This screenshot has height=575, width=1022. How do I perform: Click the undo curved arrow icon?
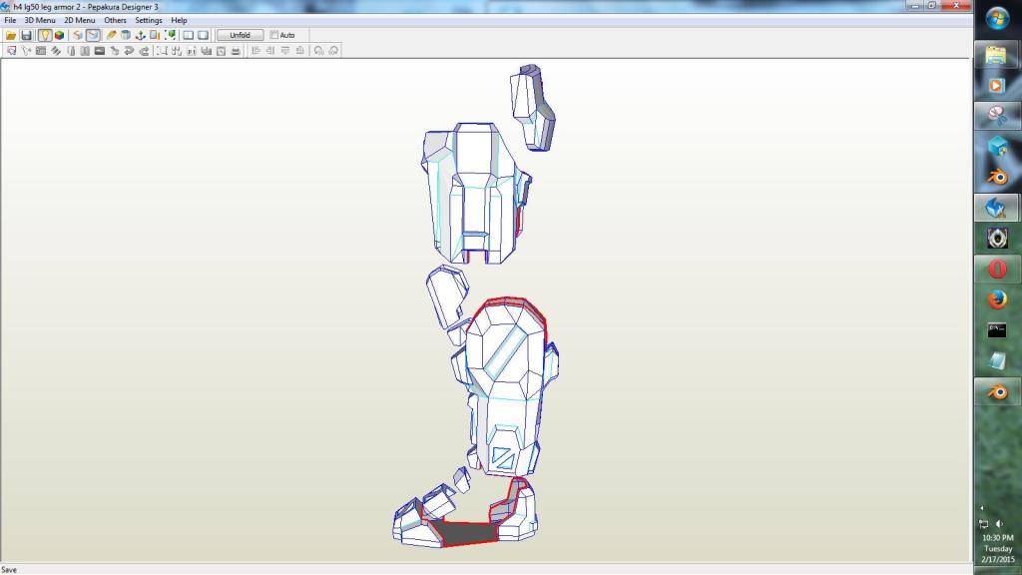pyautogui.click(x=129, y=50)
